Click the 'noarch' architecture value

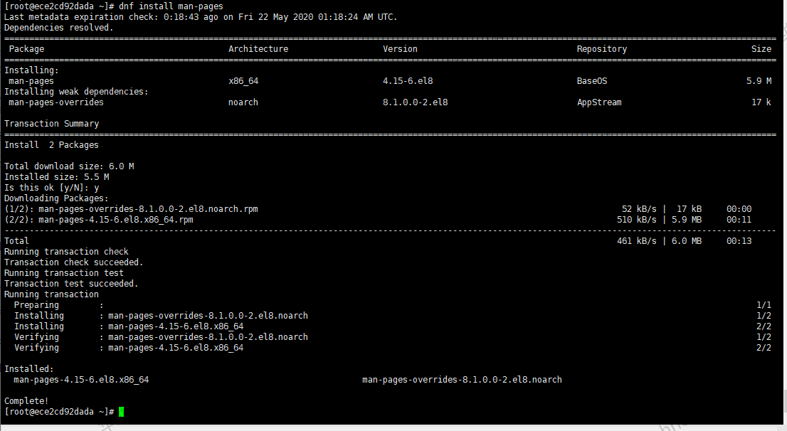tap(243, 102)
